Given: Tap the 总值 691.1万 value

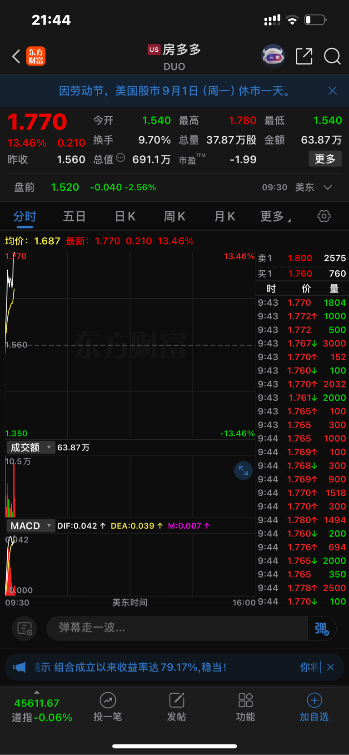Looking at the screenshot, I should point(151,159).
